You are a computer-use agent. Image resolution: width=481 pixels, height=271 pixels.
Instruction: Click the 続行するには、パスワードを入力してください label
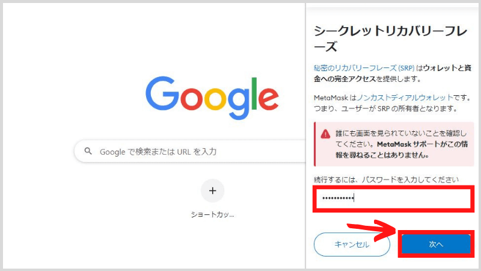[x=386, y=179]
